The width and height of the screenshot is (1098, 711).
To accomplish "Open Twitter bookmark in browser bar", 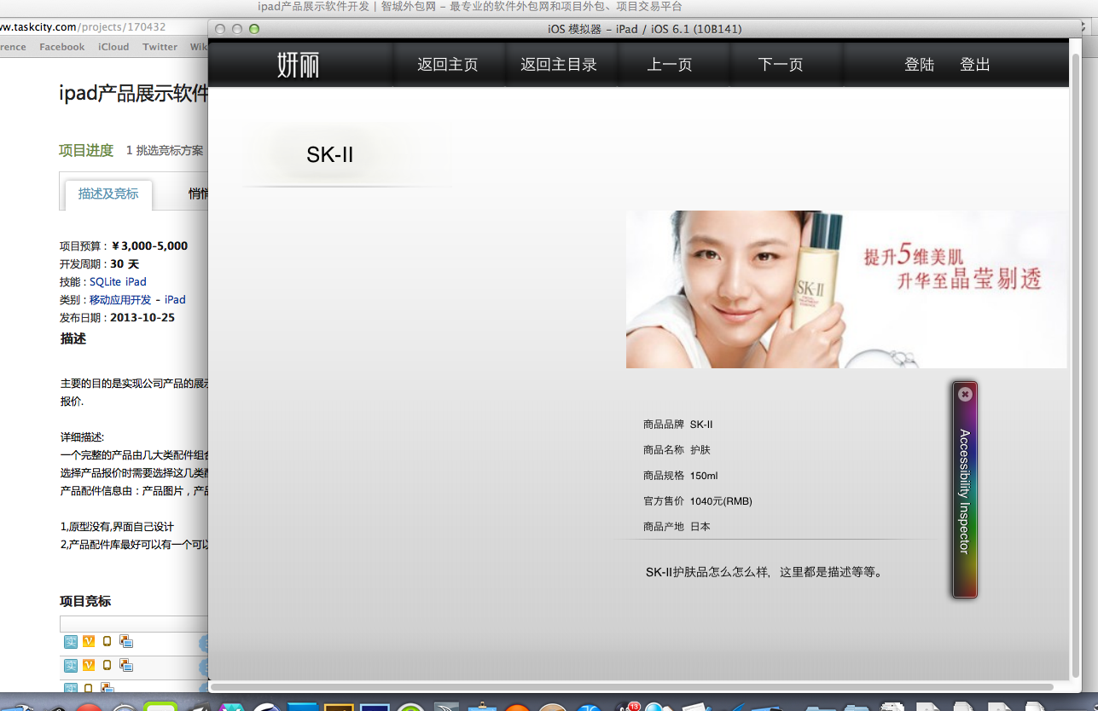I will [x=160, y=47].
